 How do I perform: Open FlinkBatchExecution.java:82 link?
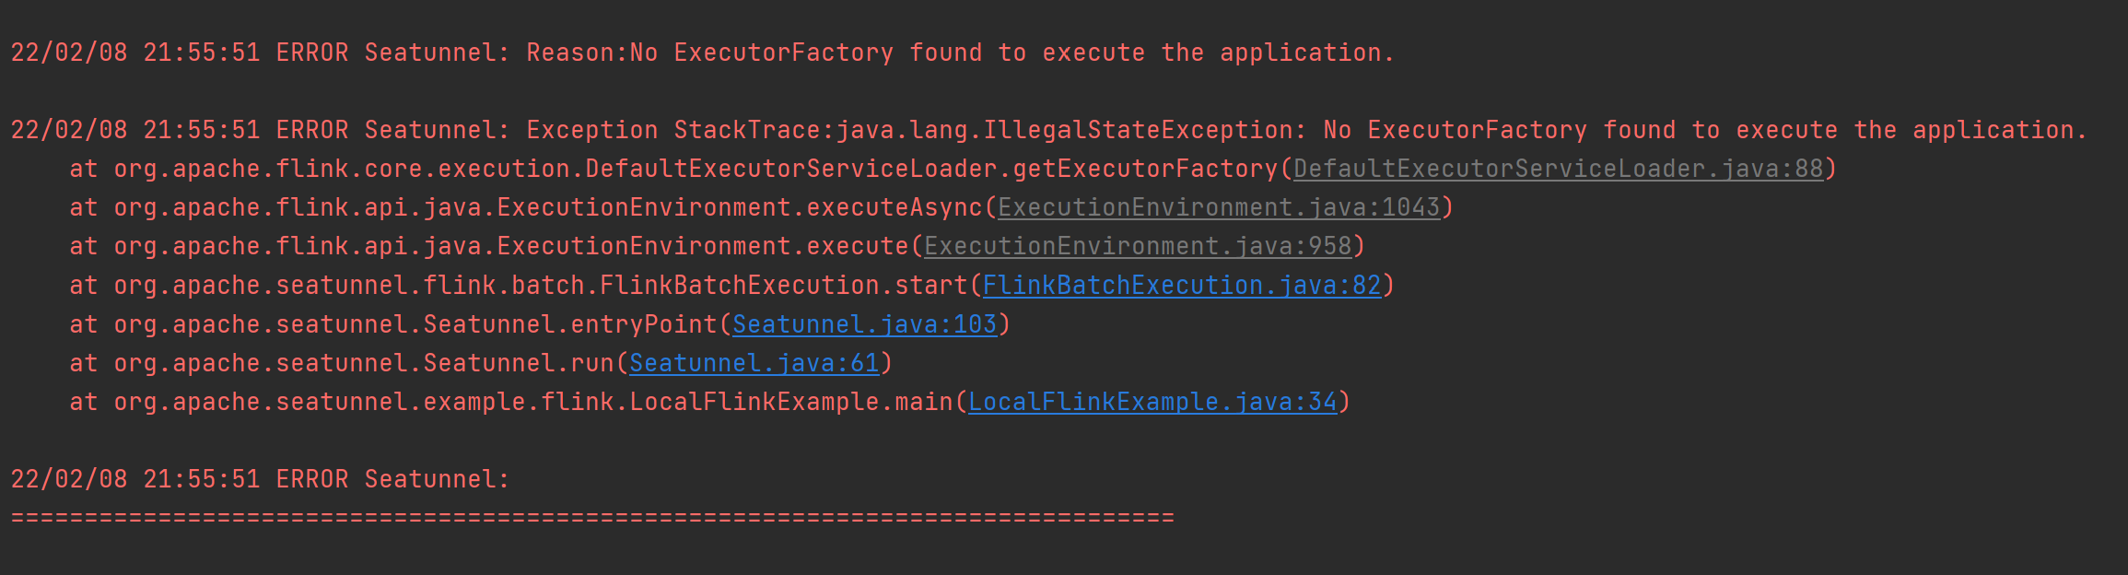(x=1182, y=286)
